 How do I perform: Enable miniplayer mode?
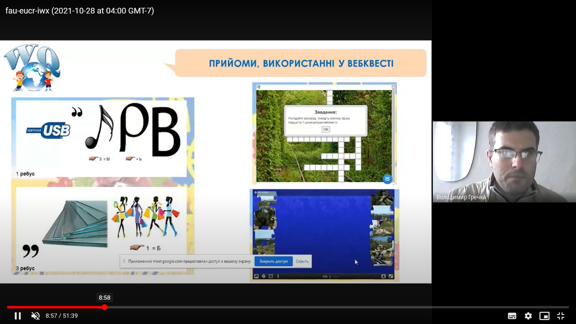click(x=544, y=316)
